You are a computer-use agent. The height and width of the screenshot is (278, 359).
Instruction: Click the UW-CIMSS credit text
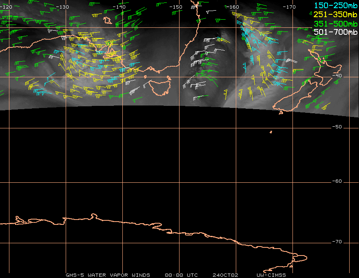271,275
